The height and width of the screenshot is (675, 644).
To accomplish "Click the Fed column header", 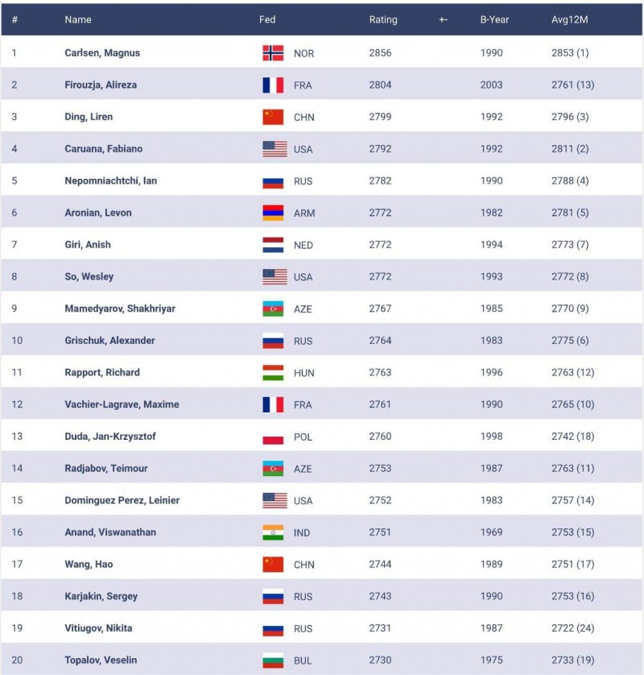I will click(x=267, y=19).
